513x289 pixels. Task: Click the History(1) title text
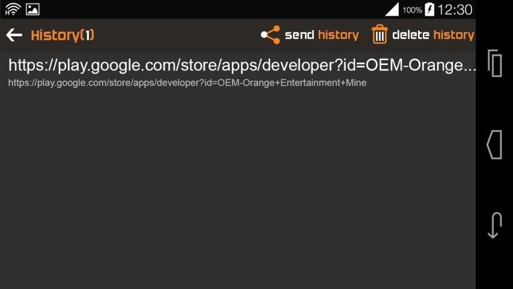coord(63,35)
